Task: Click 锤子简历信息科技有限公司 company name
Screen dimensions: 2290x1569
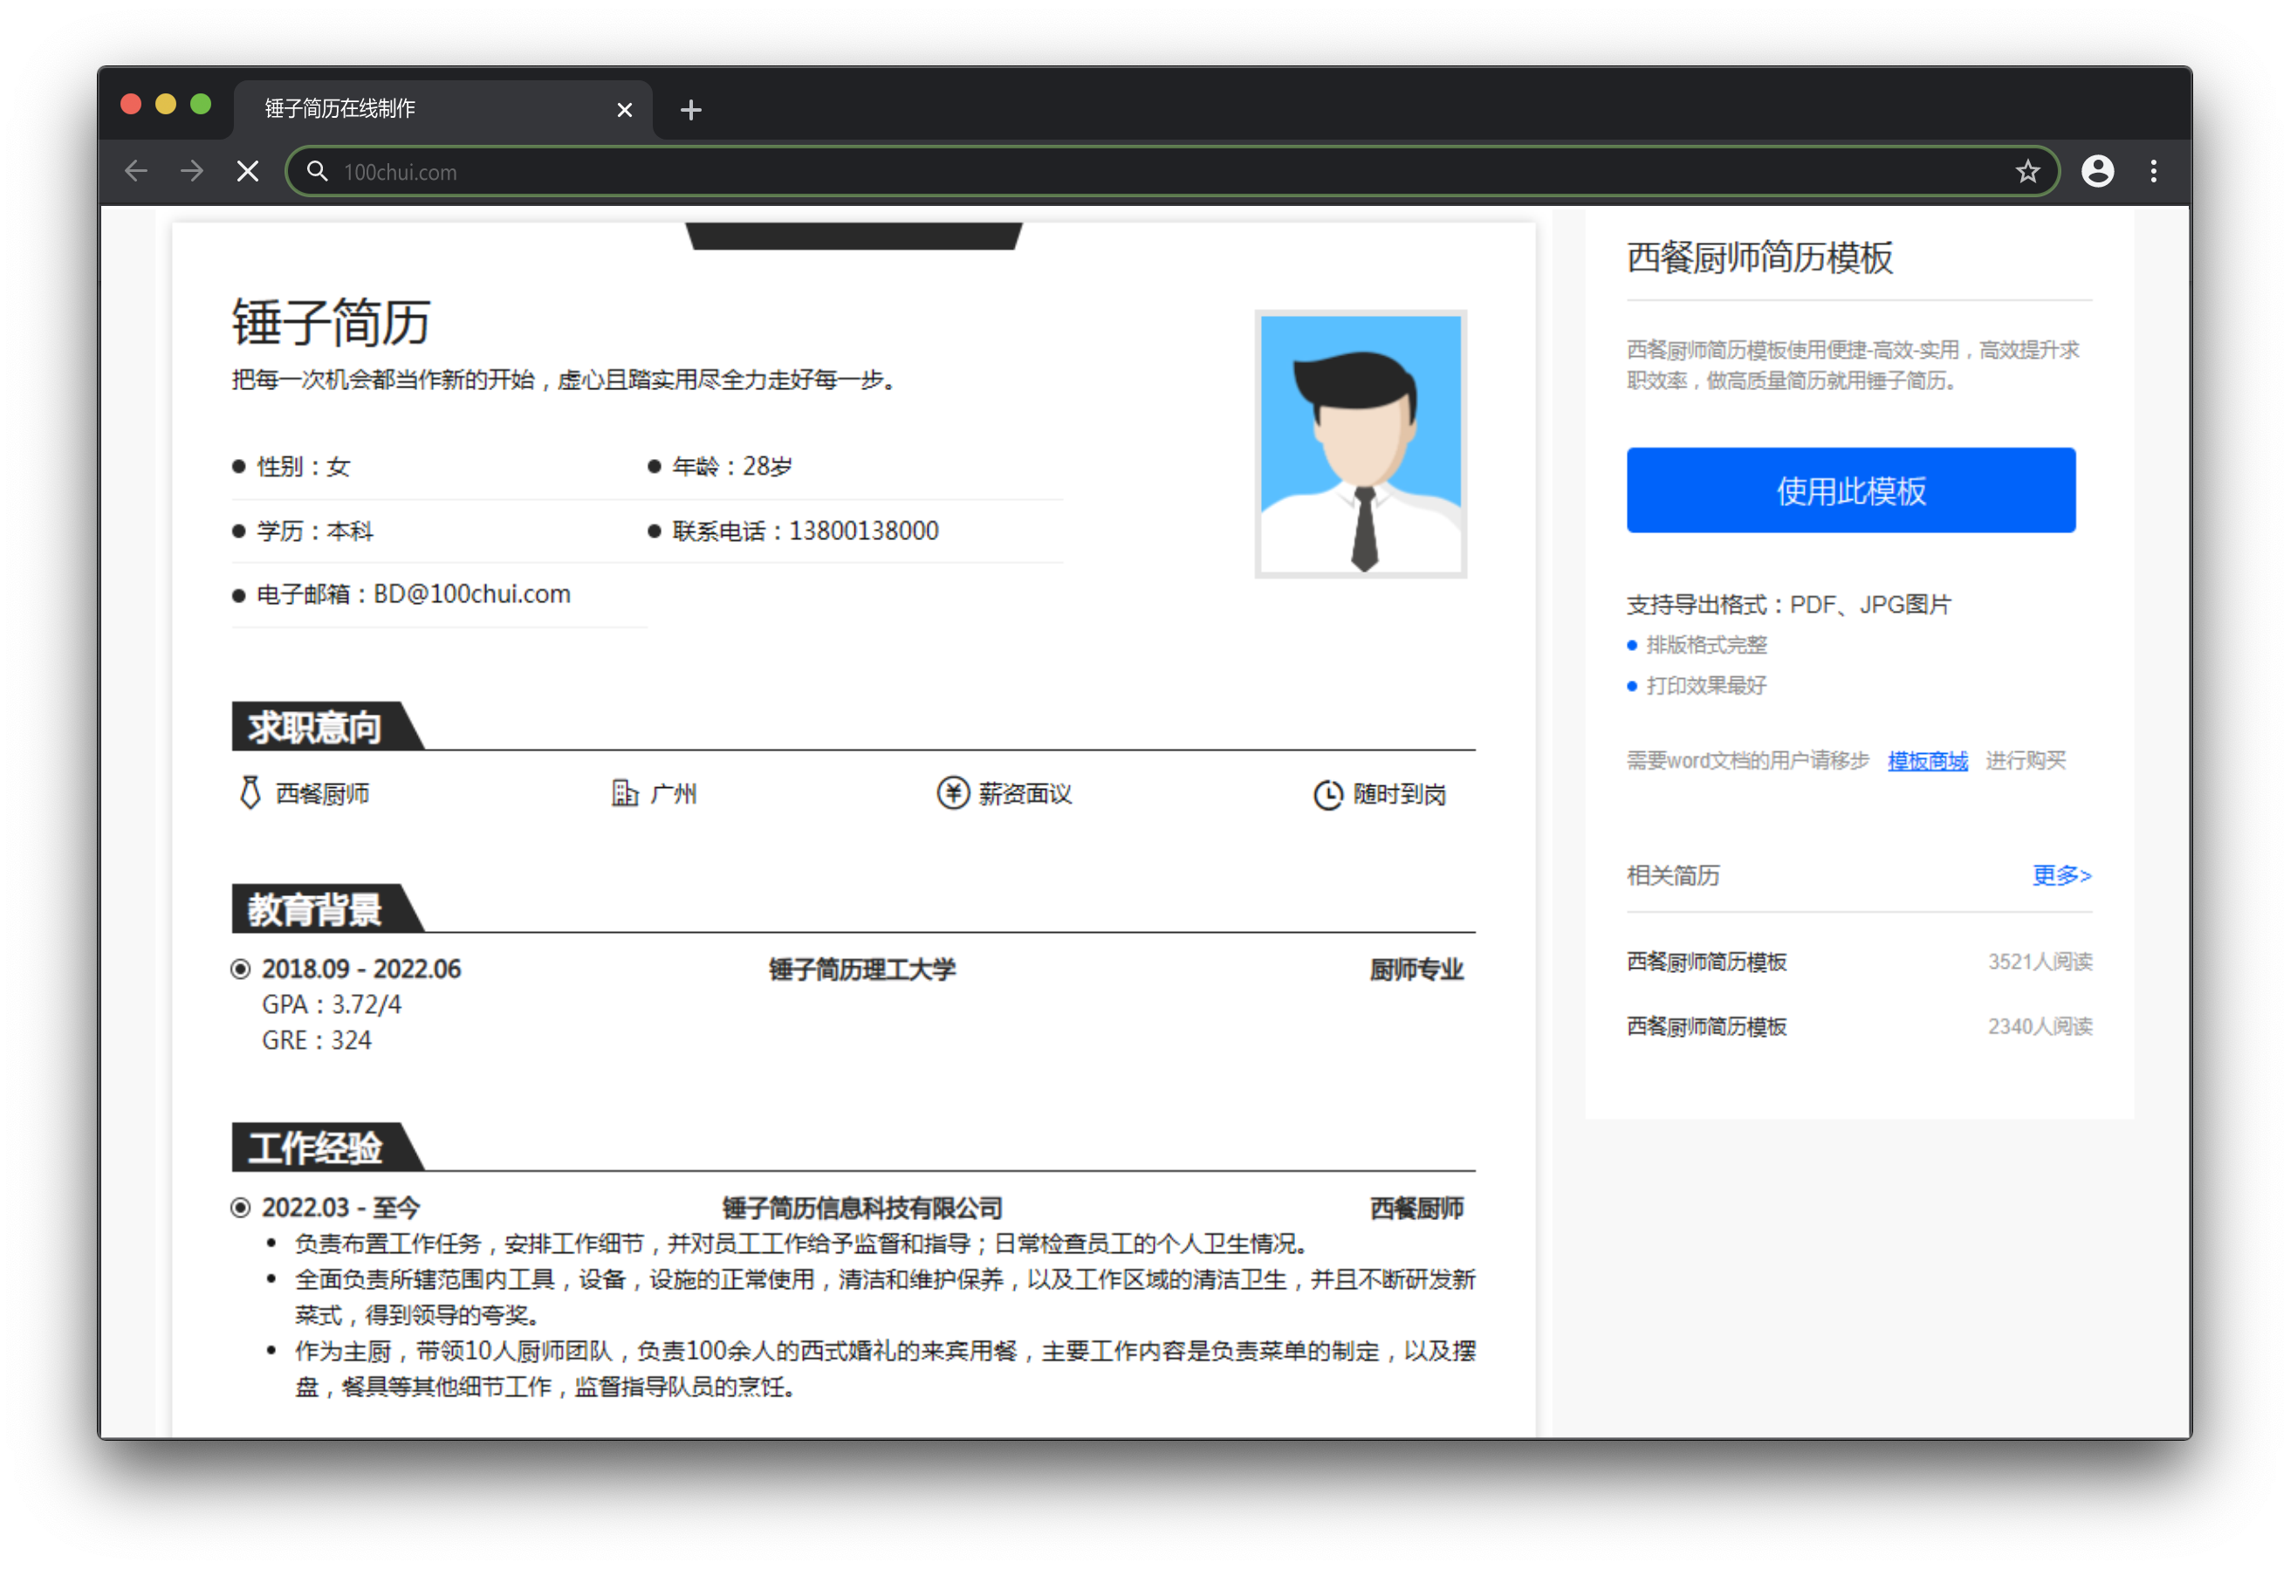Action: [862, 1208]
